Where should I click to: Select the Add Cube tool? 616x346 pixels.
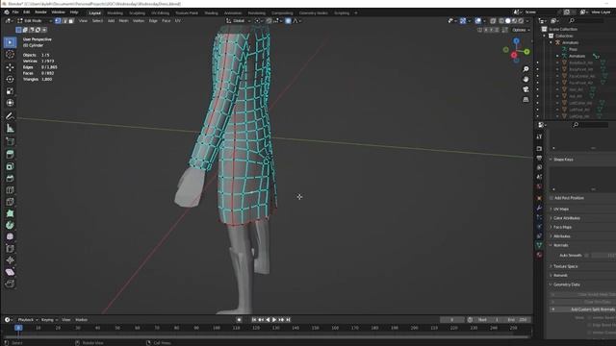pyautogui.click(x=10, y=141)
